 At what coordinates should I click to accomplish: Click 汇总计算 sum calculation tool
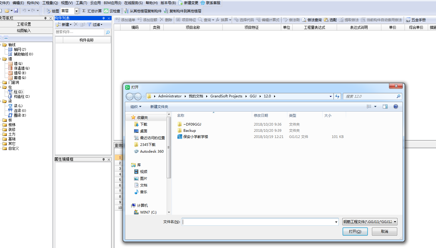(92, 11)
